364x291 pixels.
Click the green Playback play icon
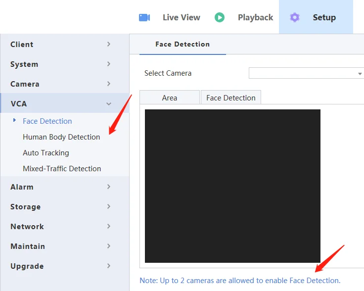tap(220, 17)
